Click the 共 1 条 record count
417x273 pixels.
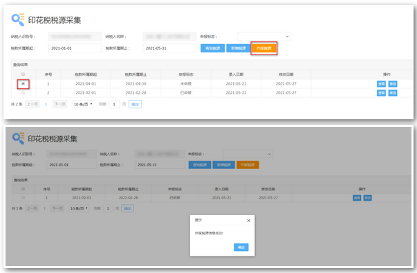click(x=17, y=209)
